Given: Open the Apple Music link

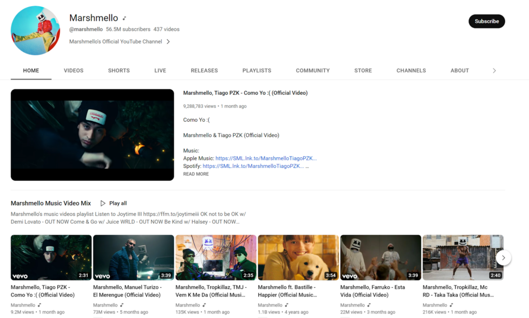Looking at the screenshot, I should click(x=266, y=158).
